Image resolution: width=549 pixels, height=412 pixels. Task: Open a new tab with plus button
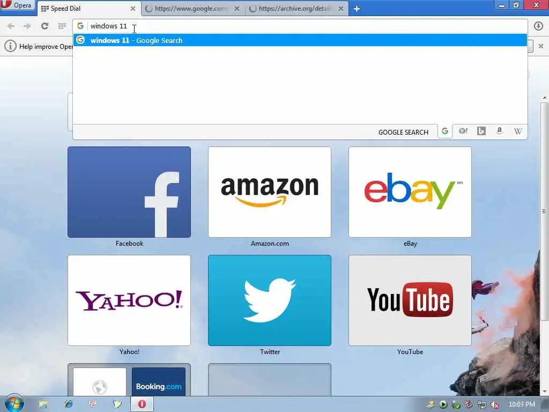pos(357,9)
